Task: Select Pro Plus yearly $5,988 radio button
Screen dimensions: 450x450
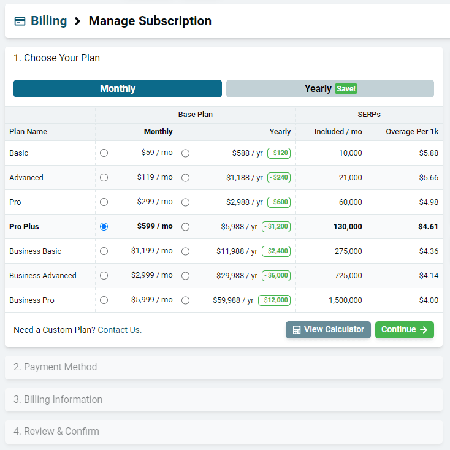Action: [185, 227]
